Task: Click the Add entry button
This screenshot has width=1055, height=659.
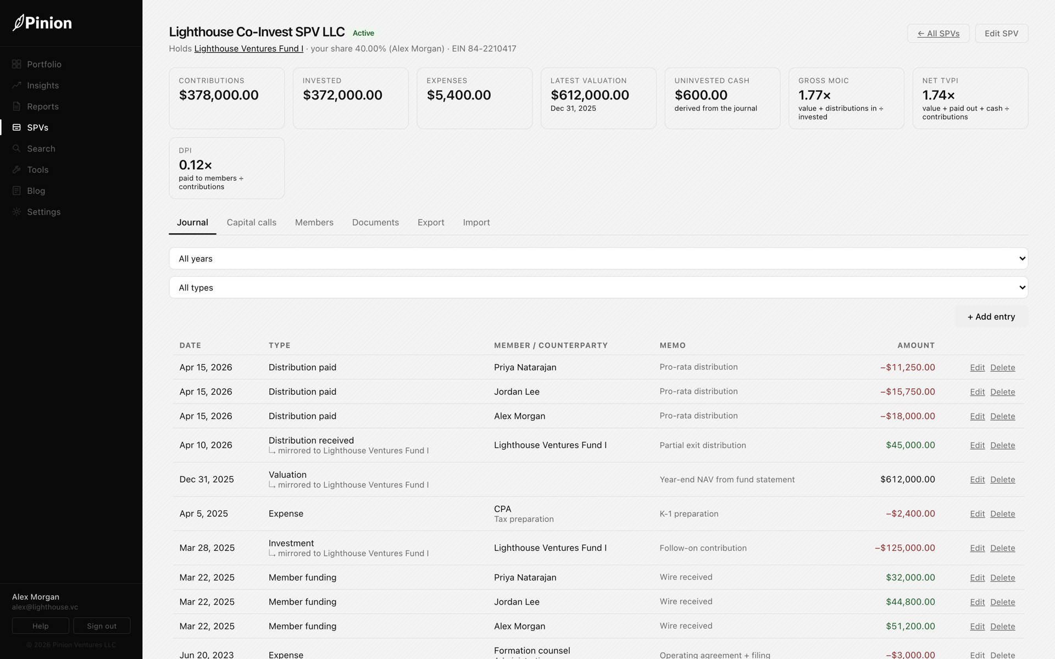Action: coord(991,317)
